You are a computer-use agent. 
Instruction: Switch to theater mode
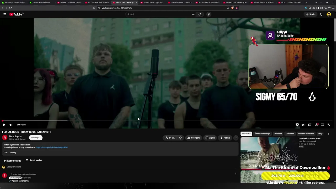coord(322,125)
